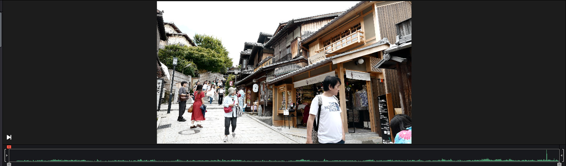Click the play-next-frame icon below the viewer

coord(9,137)
